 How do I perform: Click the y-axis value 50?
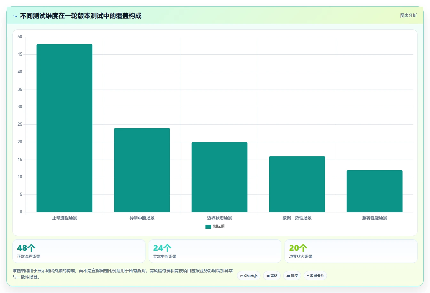pyautogui.click(x=20, y=37)
